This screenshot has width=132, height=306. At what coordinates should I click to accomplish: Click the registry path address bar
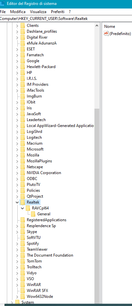click(x=66, y=19)
